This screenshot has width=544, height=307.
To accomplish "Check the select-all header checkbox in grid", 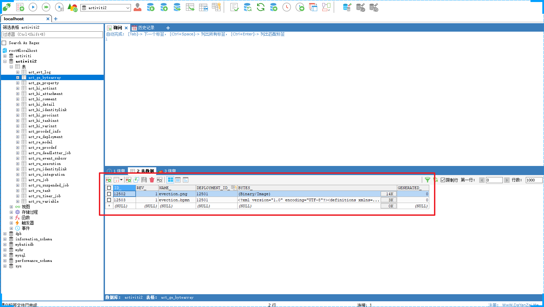I will 109,188.
